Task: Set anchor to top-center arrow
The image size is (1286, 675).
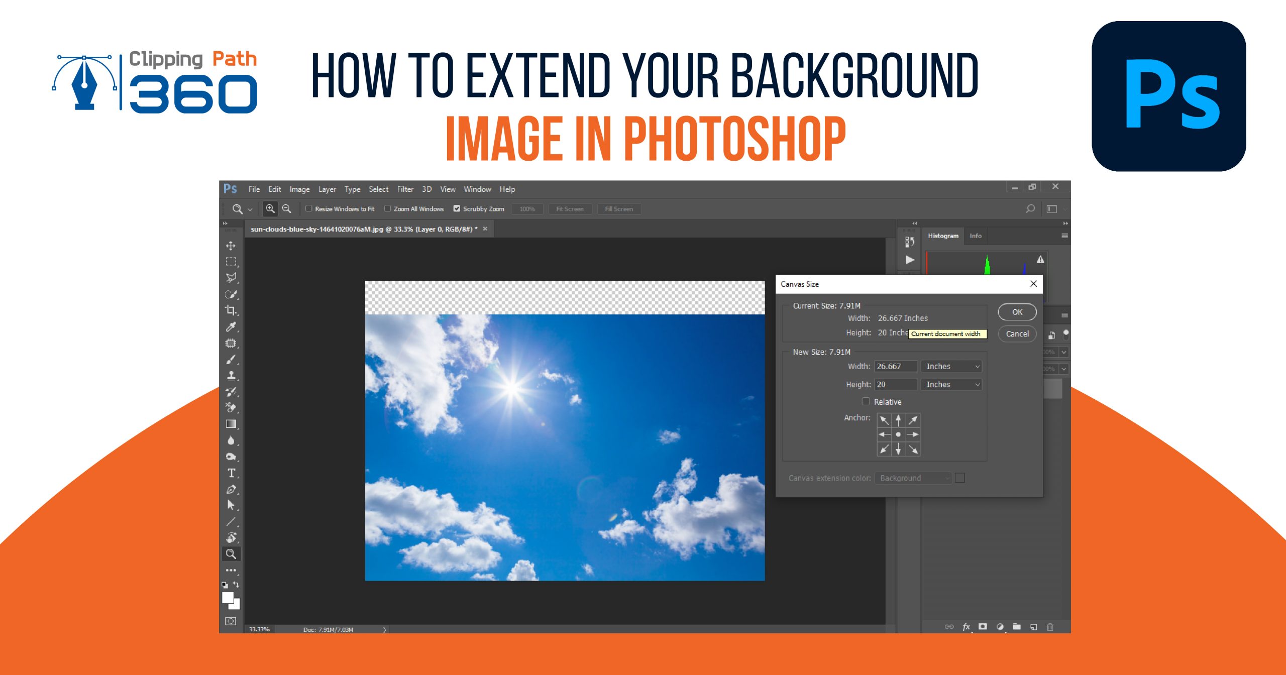Action: pyautogui.click(x=898, y=420)
